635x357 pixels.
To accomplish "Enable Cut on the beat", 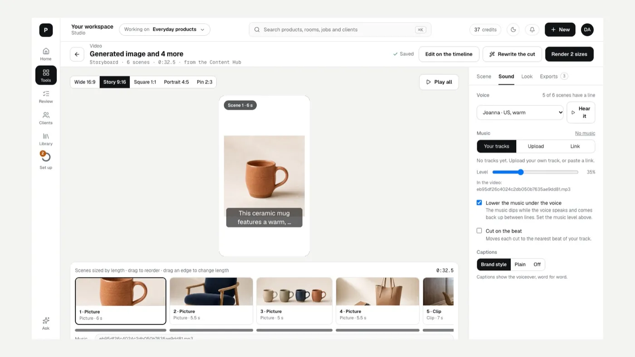I will (x=479, y=231).
